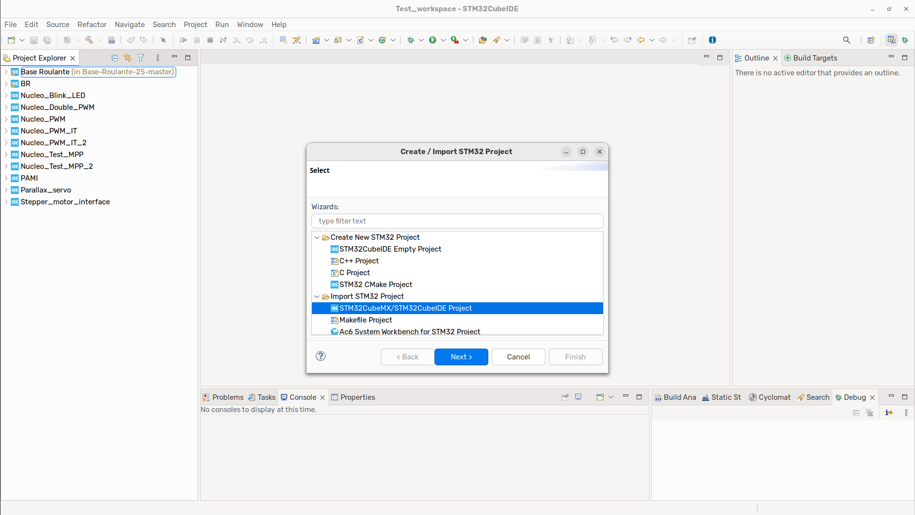The width and height of the screenshot is (915, 515).
Task: Click the Project Explorer filter funnel icon
Action: tap(141, 58)
